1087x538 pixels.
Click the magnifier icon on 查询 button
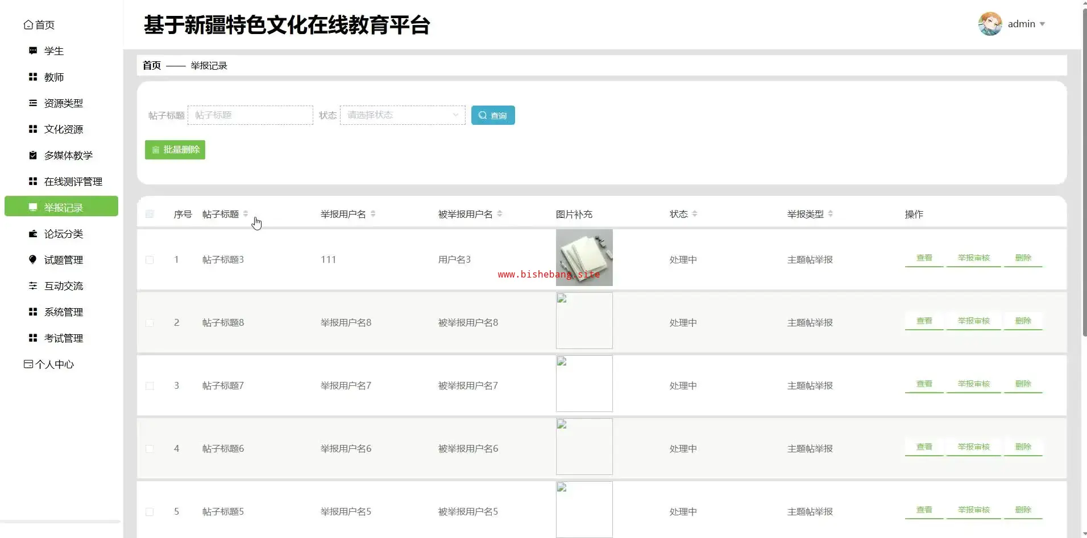pos(483,115)
